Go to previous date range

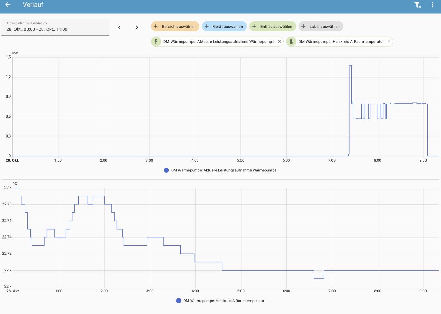tap(119, 27)
